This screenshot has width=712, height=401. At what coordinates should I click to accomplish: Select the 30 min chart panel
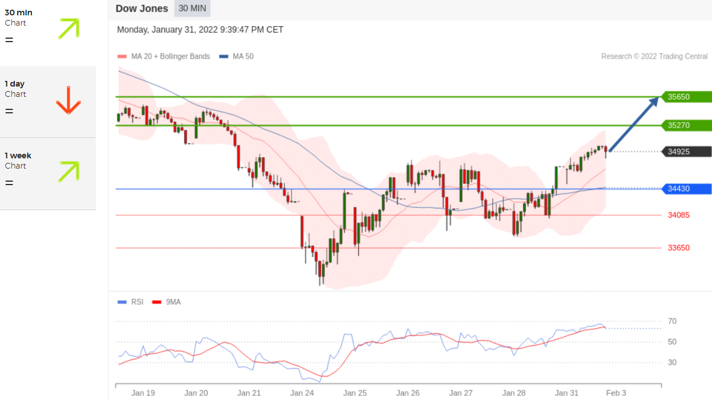tap(48, 32)
